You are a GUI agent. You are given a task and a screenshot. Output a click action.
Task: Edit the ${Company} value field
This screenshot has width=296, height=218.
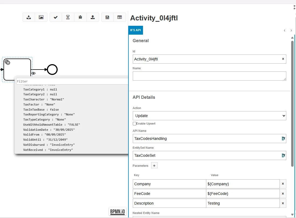tap(243, 184)
